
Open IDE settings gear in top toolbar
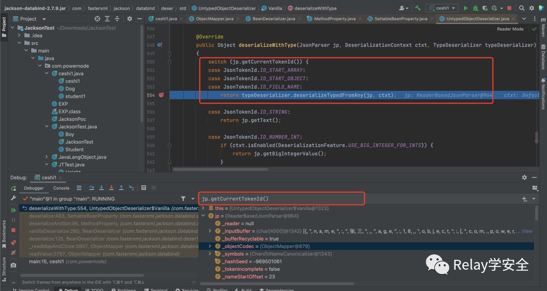coord(532,8)
